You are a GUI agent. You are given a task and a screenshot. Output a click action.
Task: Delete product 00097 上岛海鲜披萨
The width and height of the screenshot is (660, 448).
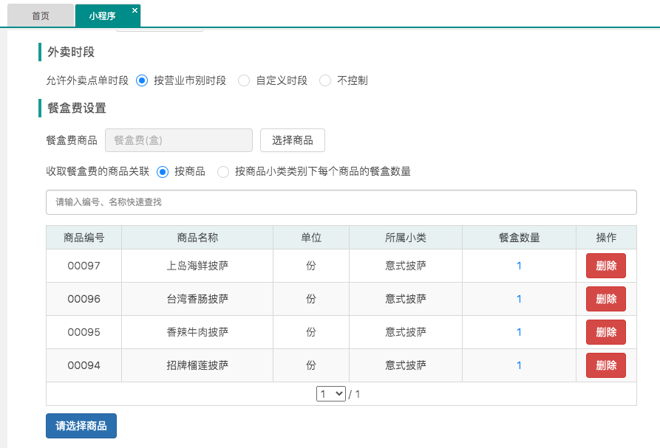click(605, 266)
